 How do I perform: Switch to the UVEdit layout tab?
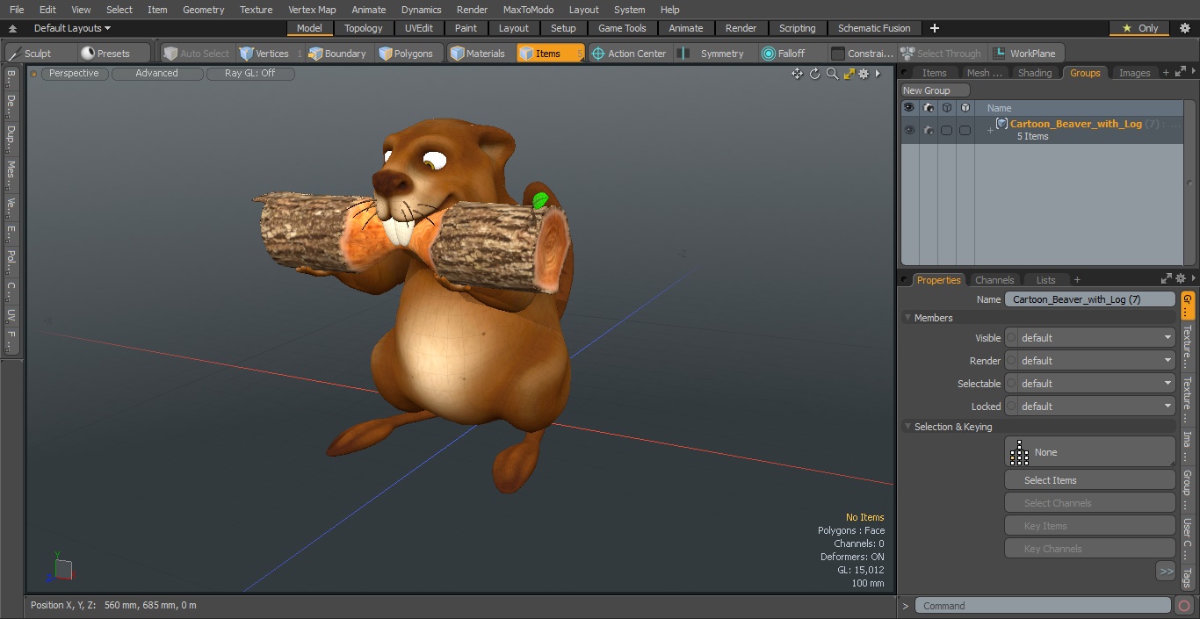419,28
